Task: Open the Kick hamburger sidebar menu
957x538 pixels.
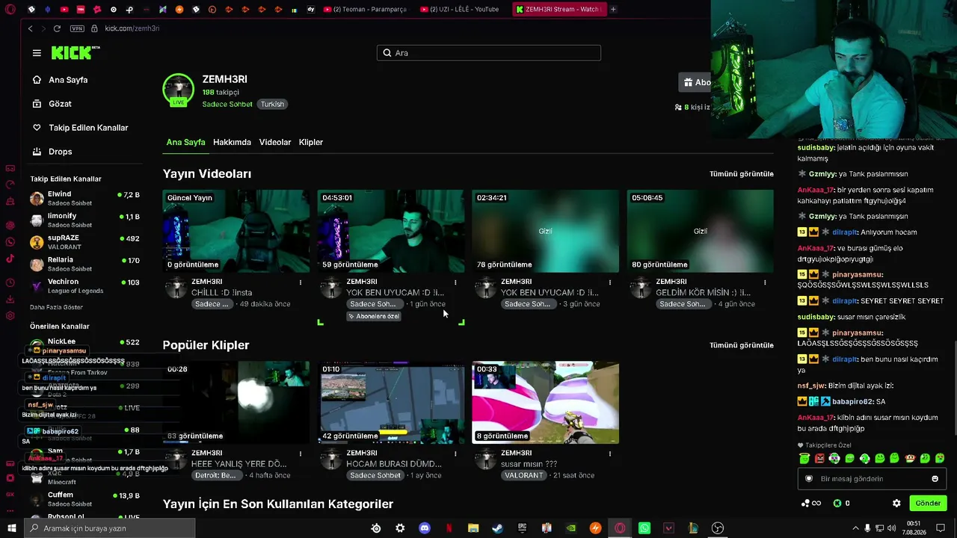Action: (x=37, y=53)
